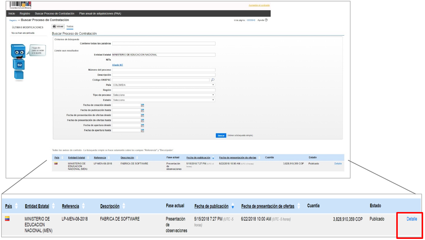Click the S2 blue robot help mascot
The image size is (425, 240).
click(x=19, y=62)
